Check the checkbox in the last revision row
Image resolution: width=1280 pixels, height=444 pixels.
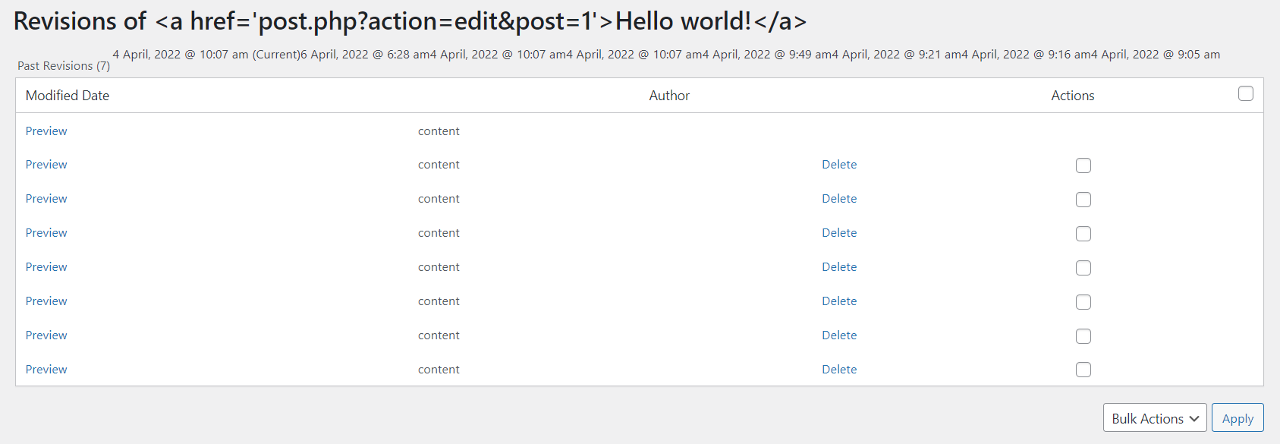pyautogui.click(x=1083, y=370)
